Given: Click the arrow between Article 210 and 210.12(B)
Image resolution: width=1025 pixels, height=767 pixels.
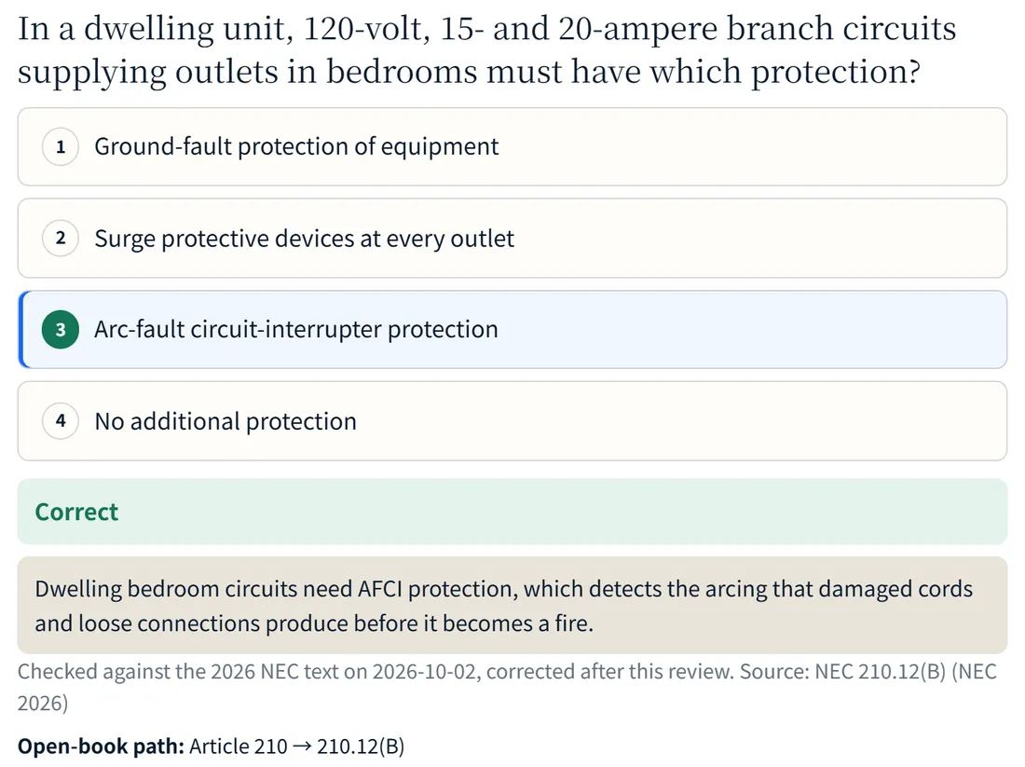Looking at the screenshot, I should tap(302, 746).
